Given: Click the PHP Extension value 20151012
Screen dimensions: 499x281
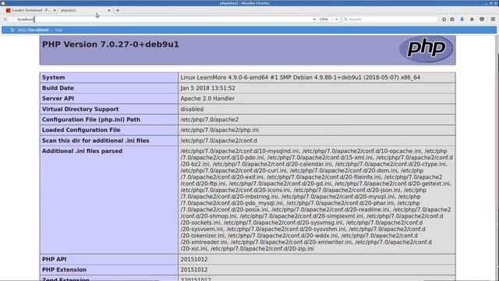Looking at the screenshot, I should [x=194, y=269].
